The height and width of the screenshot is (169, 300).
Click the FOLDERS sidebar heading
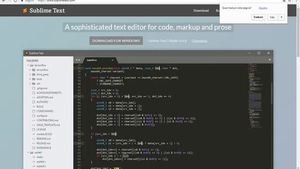pyautogui.click(x=32, y=61)
